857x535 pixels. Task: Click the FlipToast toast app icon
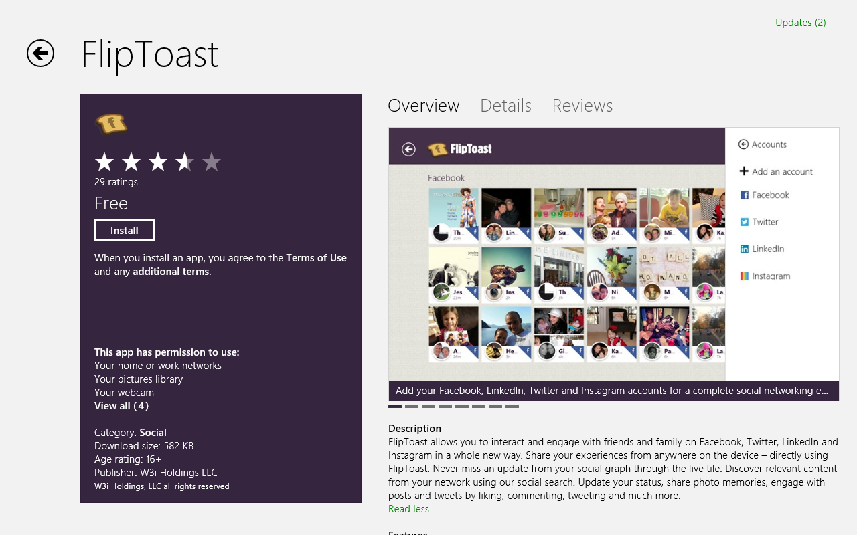point(111,124)
